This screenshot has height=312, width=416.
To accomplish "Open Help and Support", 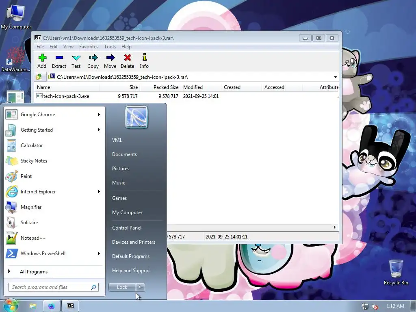I will 131,271.
